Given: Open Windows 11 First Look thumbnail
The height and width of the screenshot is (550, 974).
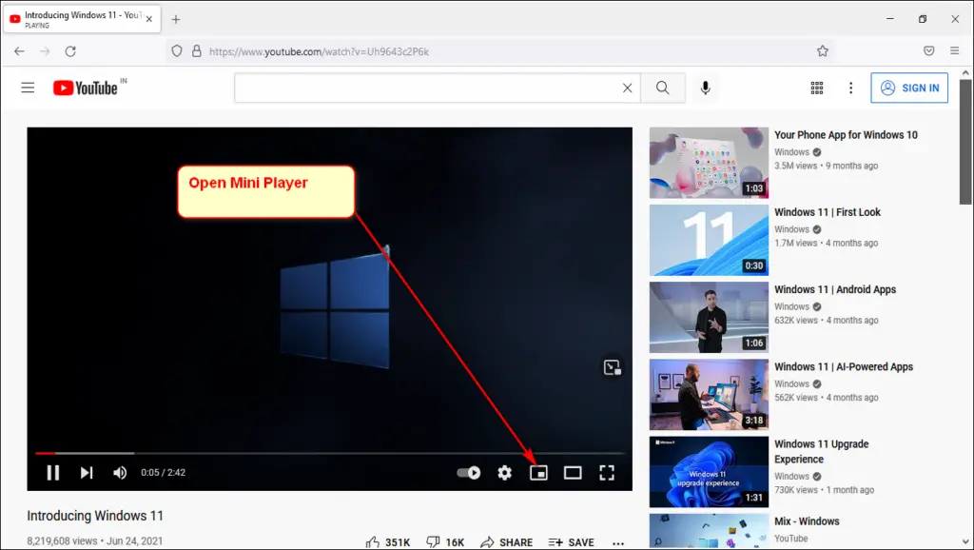Looking at the screenshot, I should click(709, 240).
